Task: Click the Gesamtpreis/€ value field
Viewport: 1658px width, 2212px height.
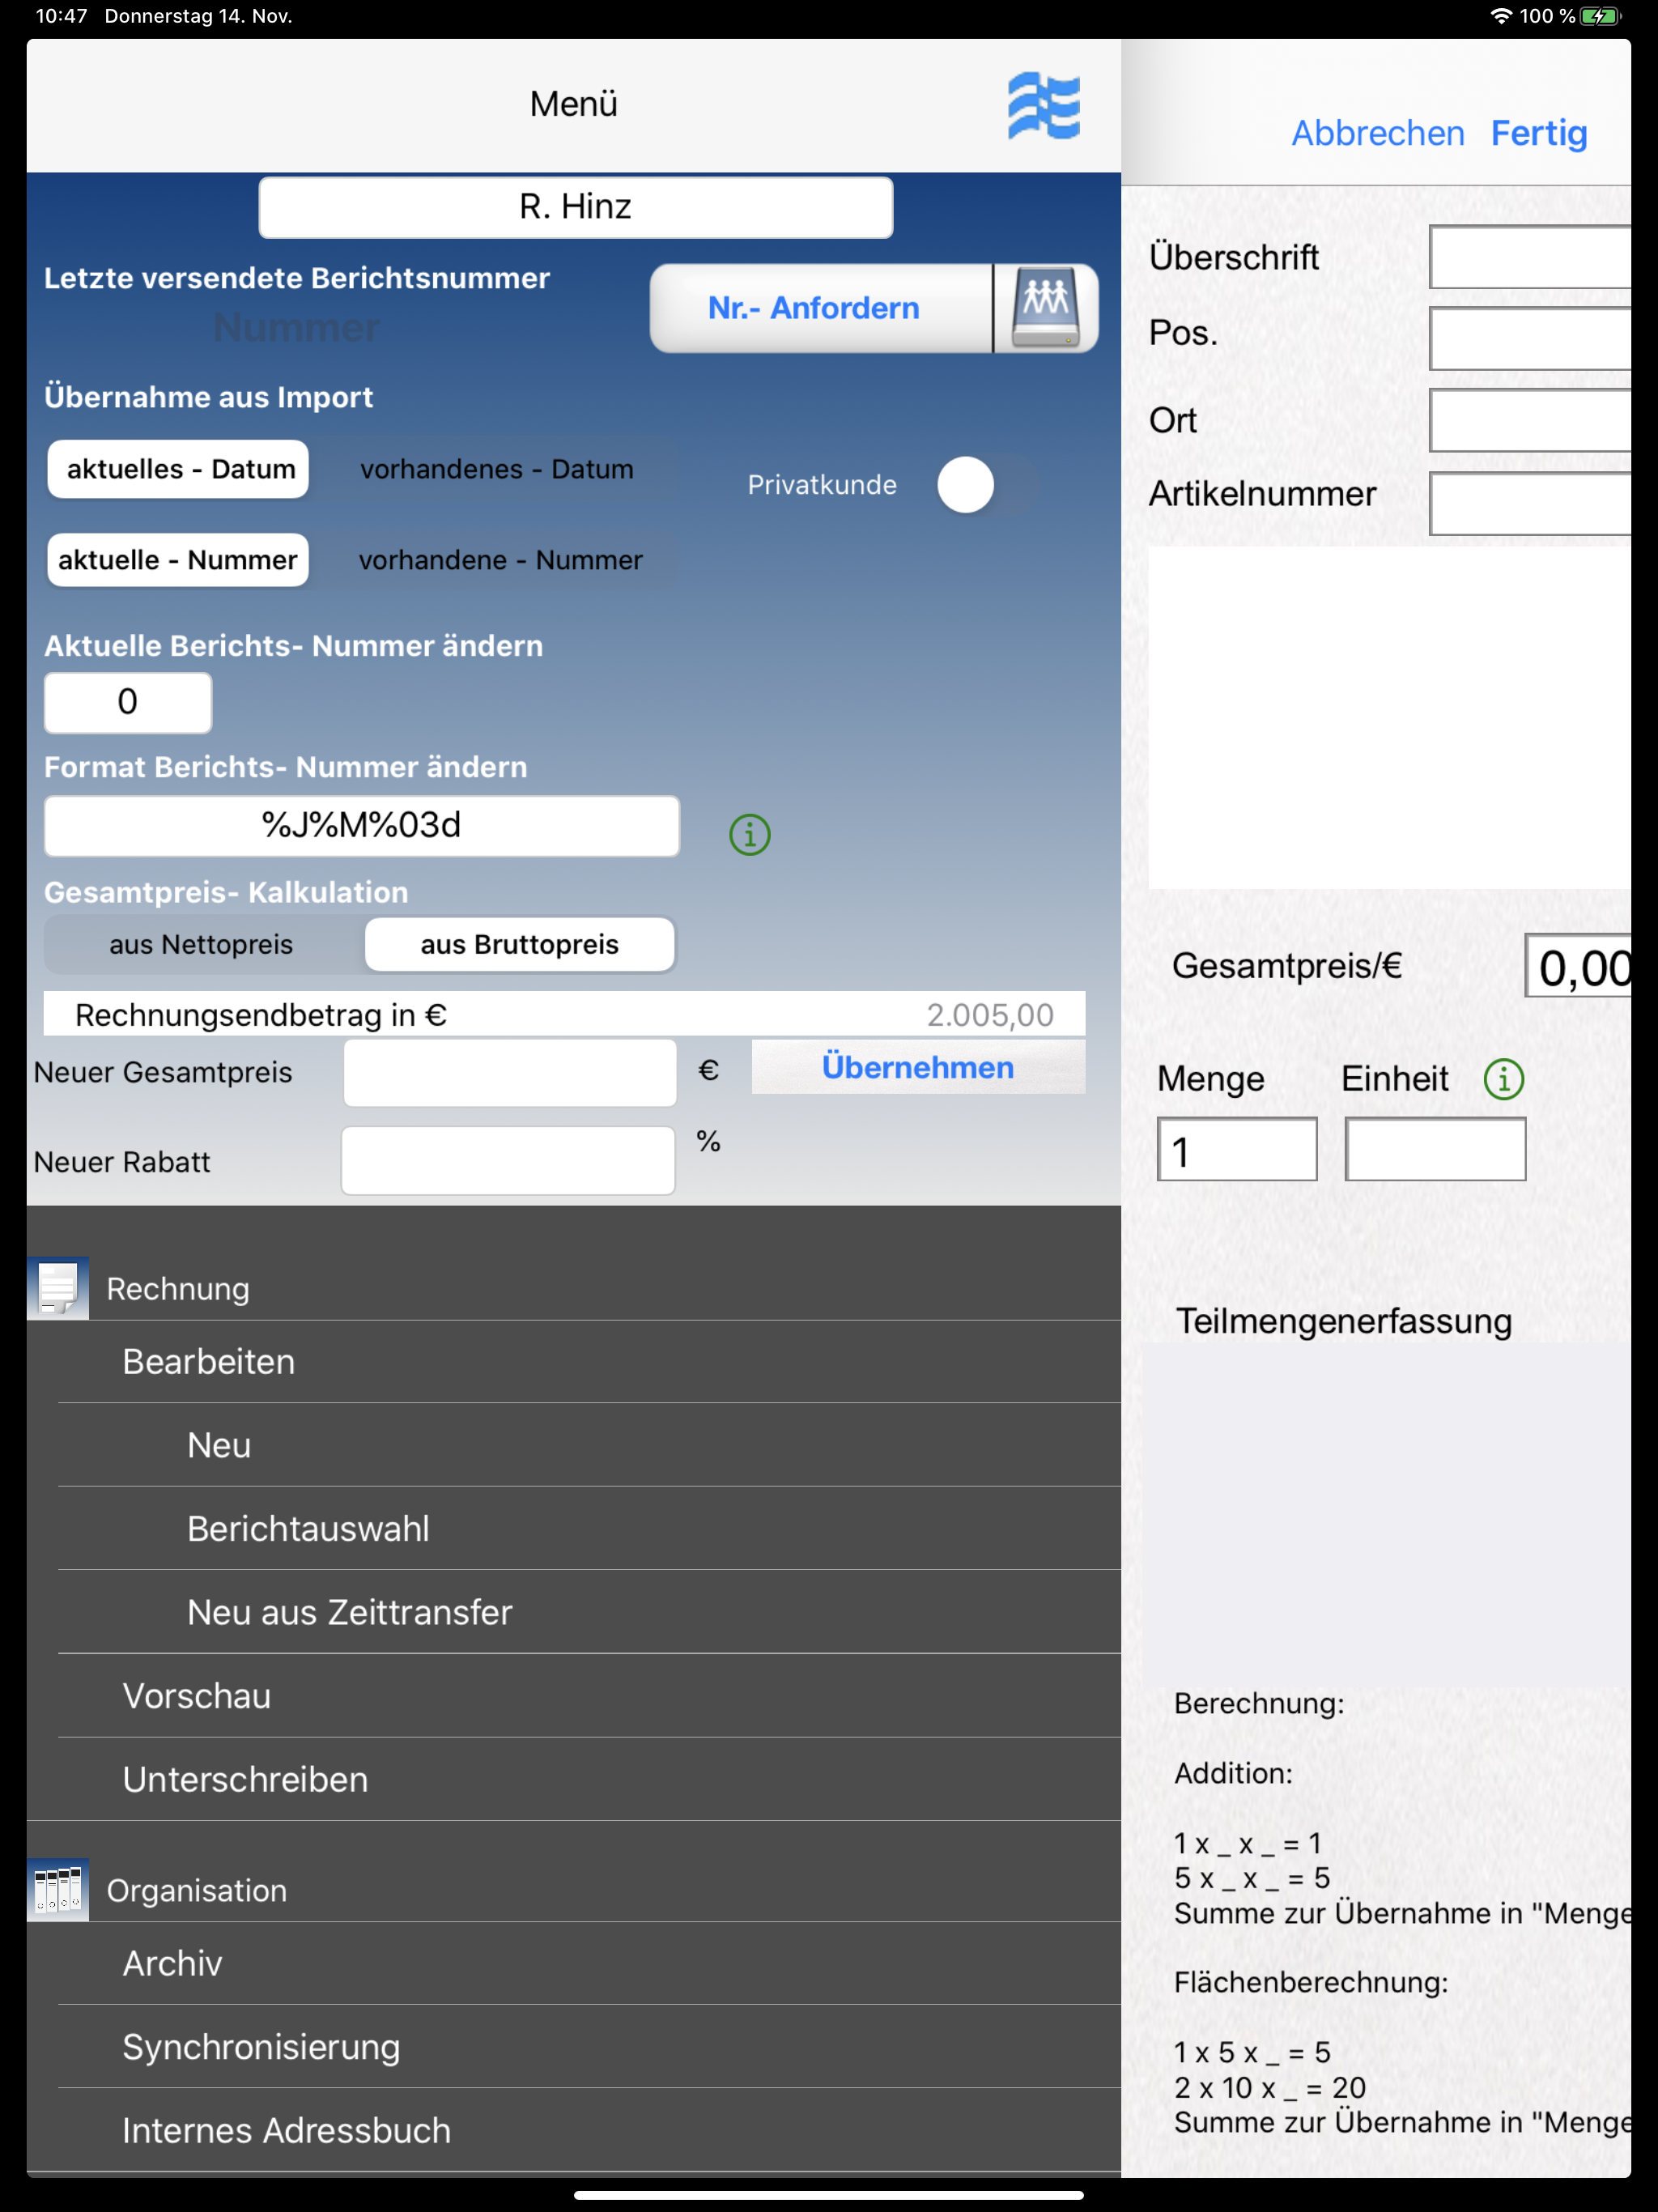Action: point(1578,966)
